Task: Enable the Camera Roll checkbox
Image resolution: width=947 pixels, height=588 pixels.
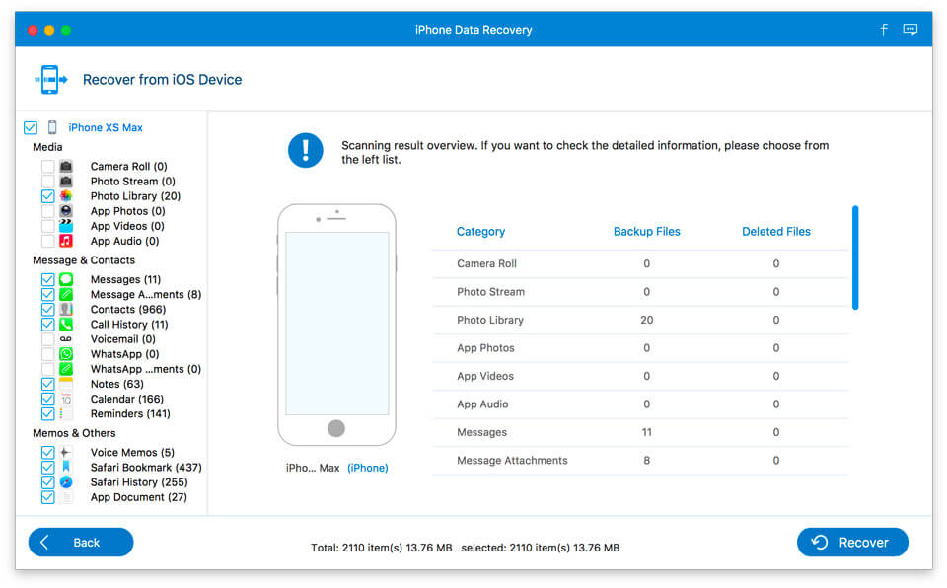Action: point(47,166)
